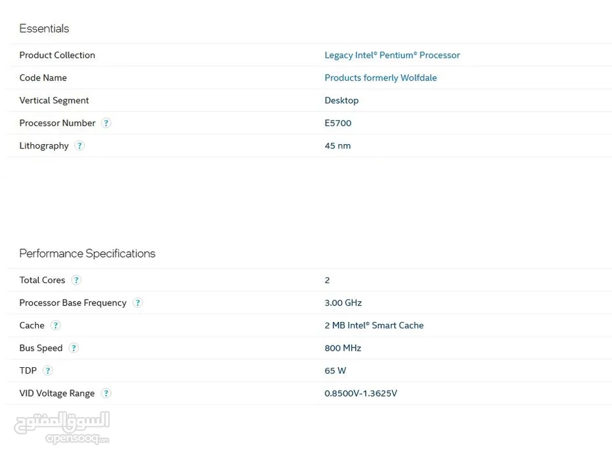Click the Processor Base Frequency help icon
Screen dimensions: 612x459
pyautogui.click(x=138, y=303)
